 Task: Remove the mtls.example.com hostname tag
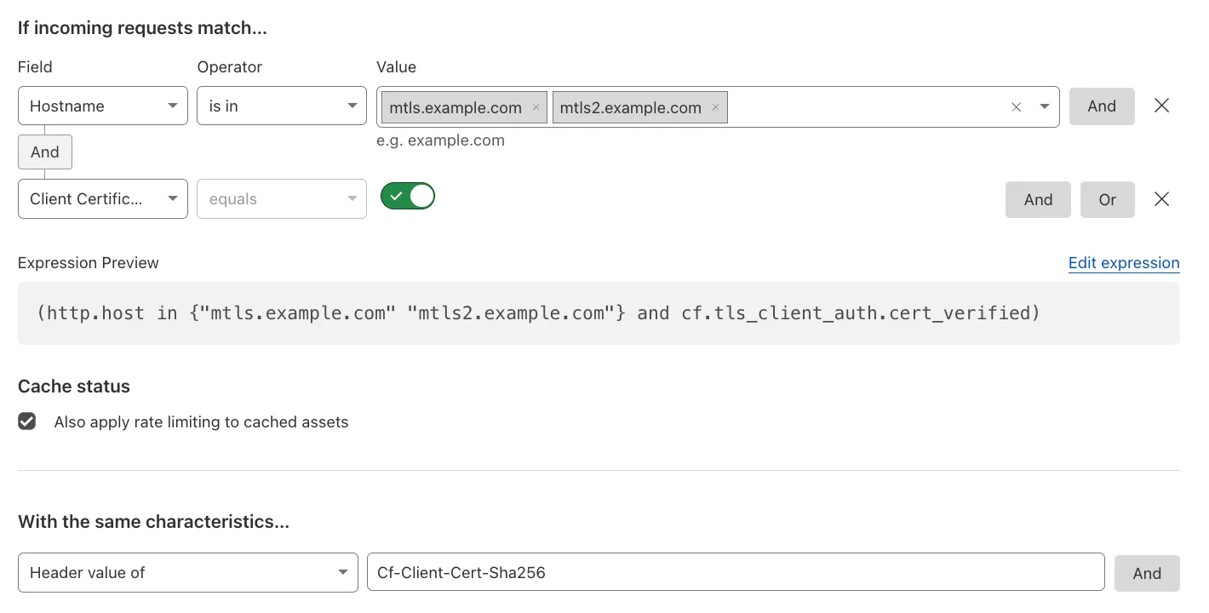535,107
